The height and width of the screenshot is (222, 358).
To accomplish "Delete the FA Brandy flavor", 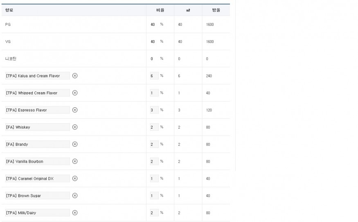I will [75, 144].
